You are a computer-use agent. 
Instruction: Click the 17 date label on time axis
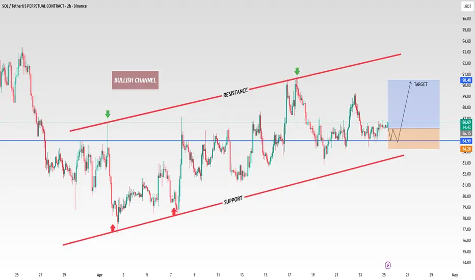click(x=289, y=275)
